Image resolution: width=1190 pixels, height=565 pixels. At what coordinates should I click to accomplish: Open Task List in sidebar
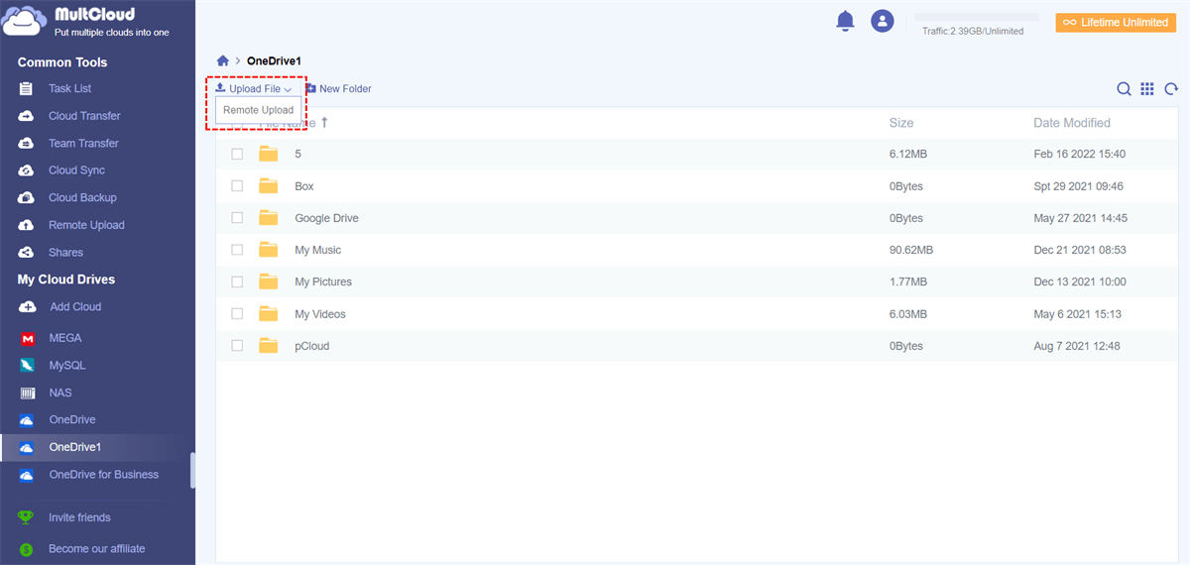click(x=70, y=89)
